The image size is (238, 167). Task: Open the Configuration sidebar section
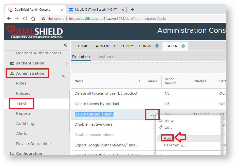click(29, 153)
